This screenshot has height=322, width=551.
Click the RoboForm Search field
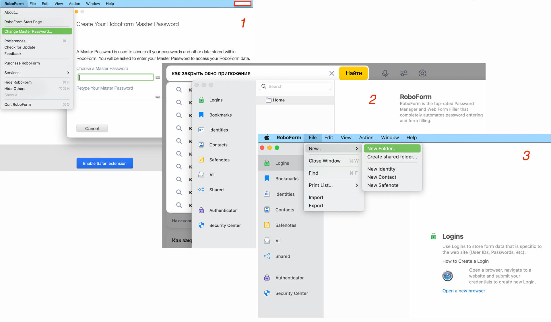coord(295,86)
